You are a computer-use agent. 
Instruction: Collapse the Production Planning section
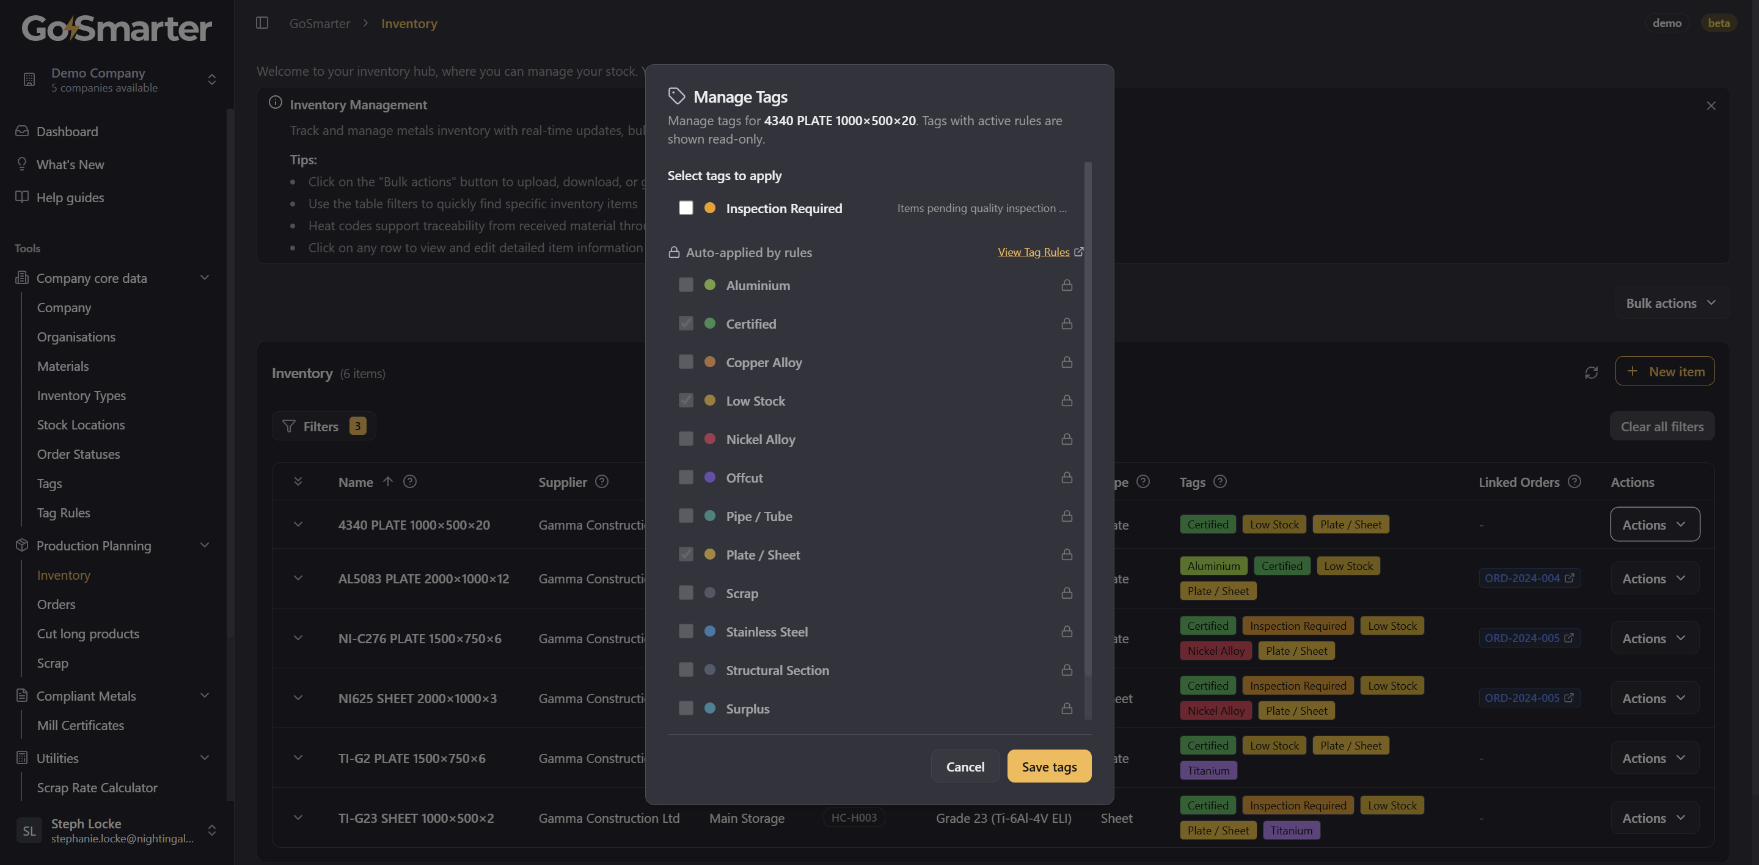(205, 545)
